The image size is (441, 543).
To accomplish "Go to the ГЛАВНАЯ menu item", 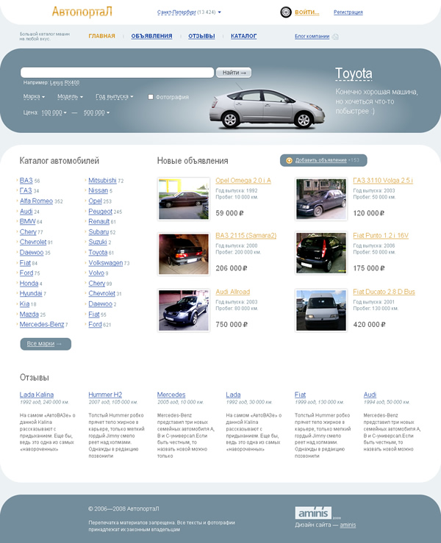I will tap(101, 36).
